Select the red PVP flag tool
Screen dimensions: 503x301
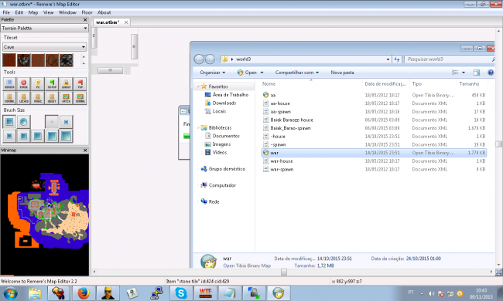80,84
